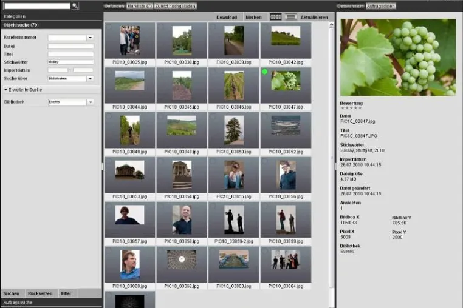This screenshot has height=308, width=463.
Task: Click the Rücksetzen button
Action: pyautogui.click(x=40, y=293)
